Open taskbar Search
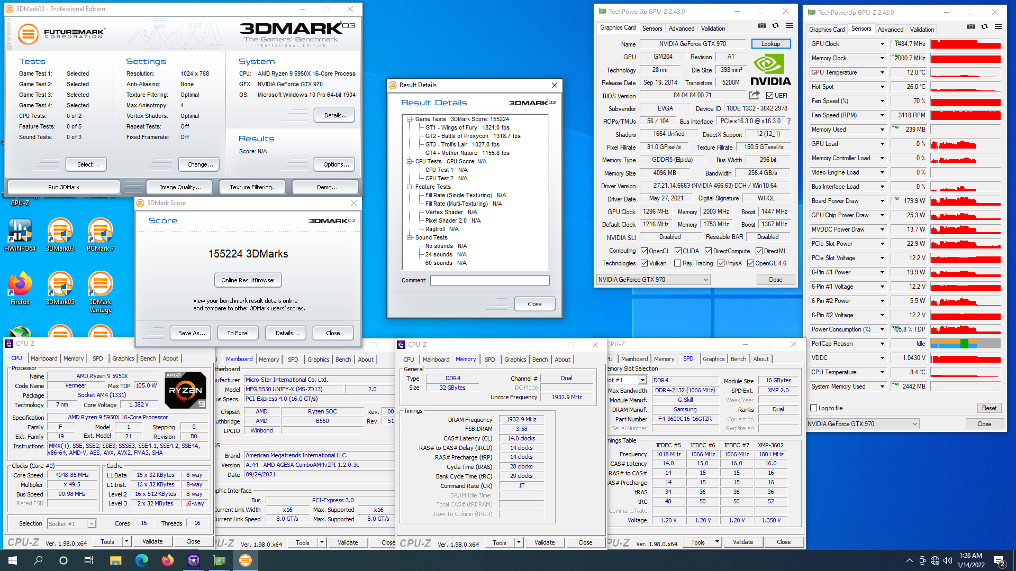Image resolution: width=1016 pixels, height=571 pixels. tap(38, 560)
